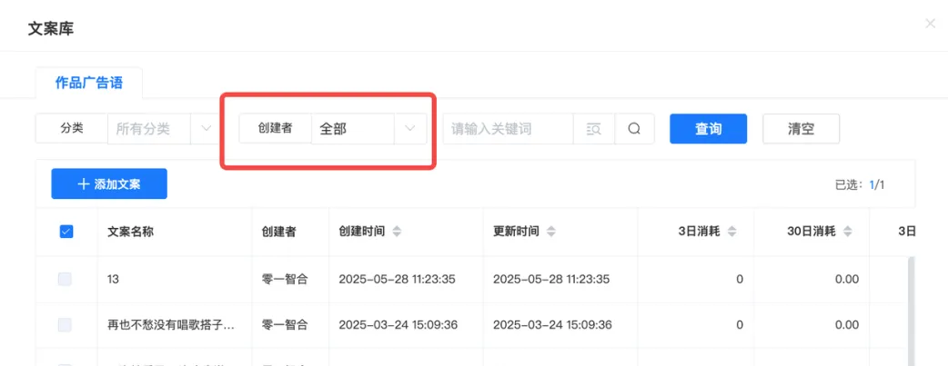Sort by 更新时间 using its sort arrows
Screen dimensions: 948x366
(550, 232)
